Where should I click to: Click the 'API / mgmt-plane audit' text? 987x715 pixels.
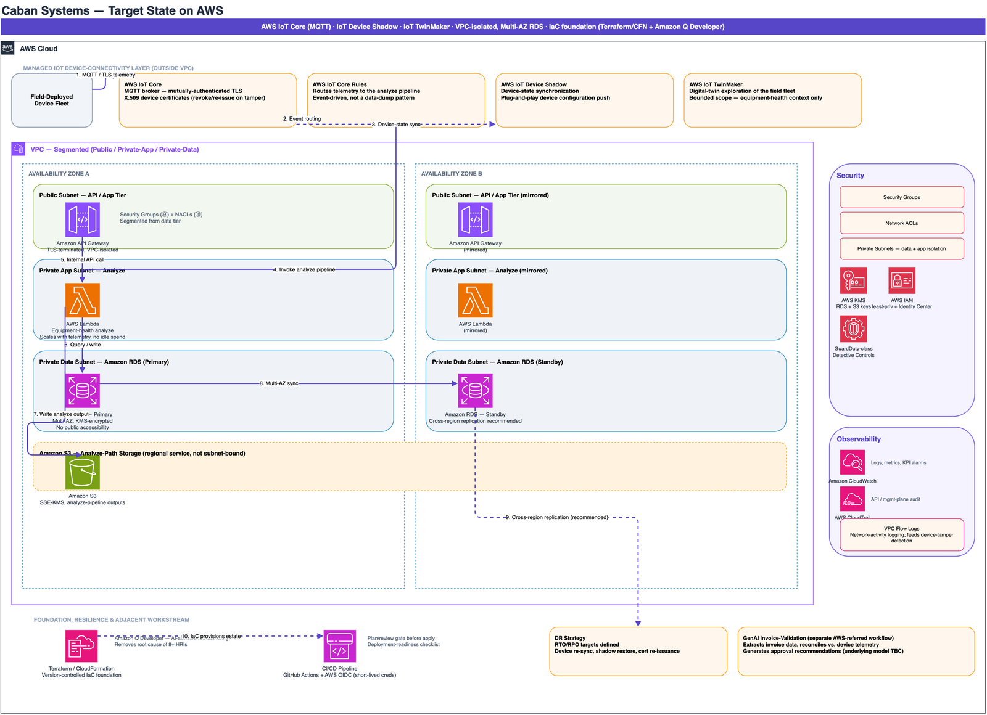pos(895,499)
